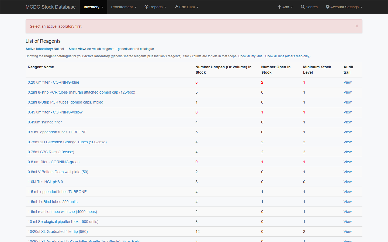Image resolution: width=388 pixels, height=242 pixels.
Task: Open 10/20ul XL Graduated filter tip (960)
Action: pyautogui.click(x=58, y=232)
